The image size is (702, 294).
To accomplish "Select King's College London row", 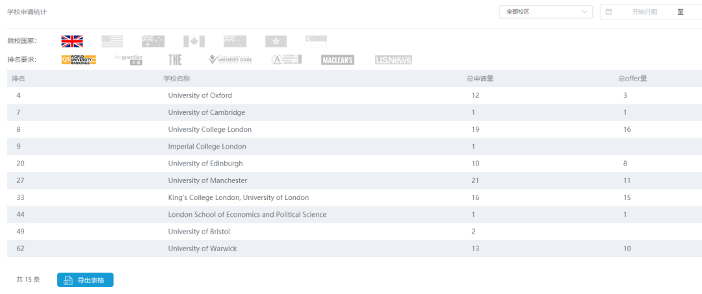I will pyautogui.click(x=355, y=197).
